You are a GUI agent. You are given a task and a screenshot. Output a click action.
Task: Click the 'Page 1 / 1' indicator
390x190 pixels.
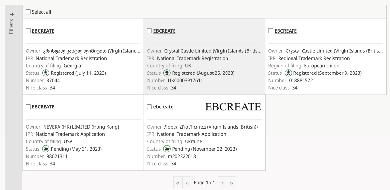coord(204,183)
